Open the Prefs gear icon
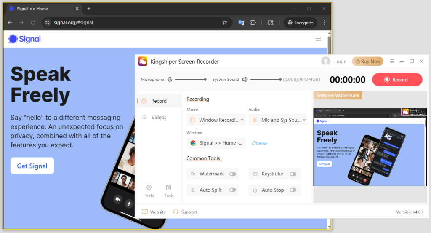 click(149, 187)
